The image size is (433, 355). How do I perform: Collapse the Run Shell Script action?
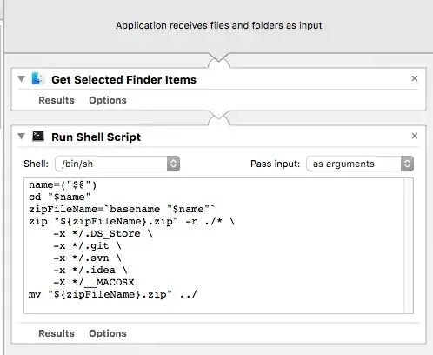pos(21,136)
